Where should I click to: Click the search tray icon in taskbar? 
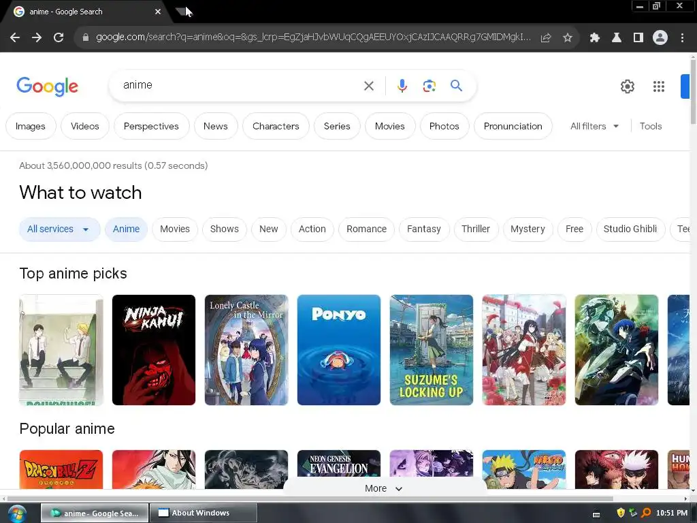point(646,513)
